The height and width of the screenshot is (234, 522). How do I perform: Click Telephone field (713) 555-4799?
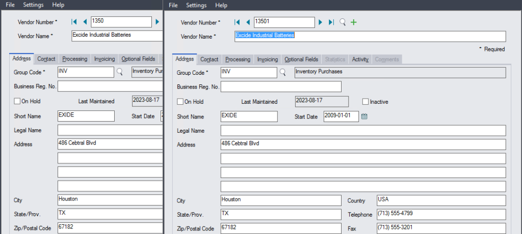point(441,214)
